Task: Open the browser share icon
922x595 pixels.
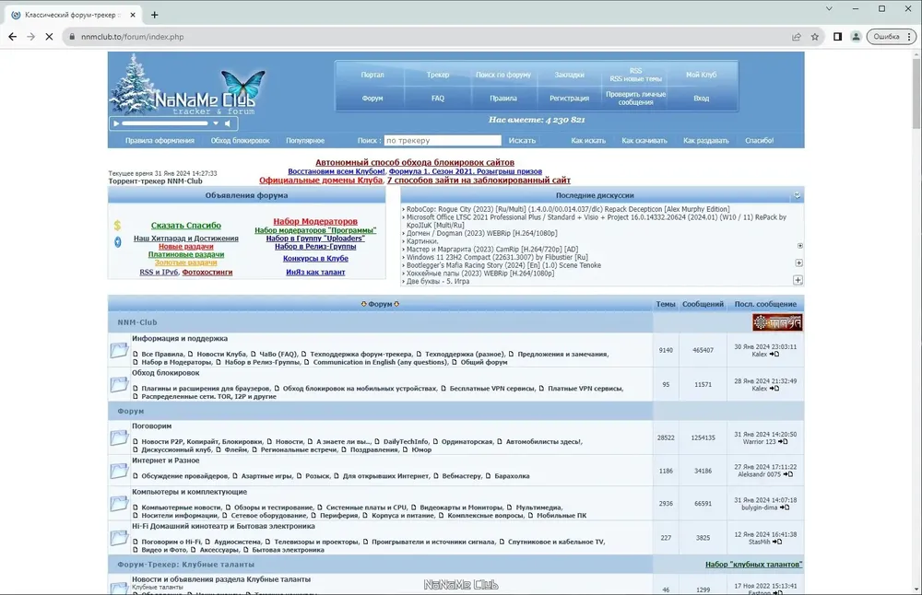Action: (x=797, y=37)
